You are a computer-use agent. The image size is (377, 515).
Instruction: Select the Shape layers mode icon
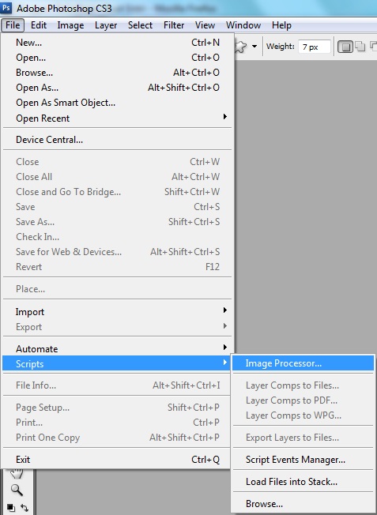click(345, 47)
